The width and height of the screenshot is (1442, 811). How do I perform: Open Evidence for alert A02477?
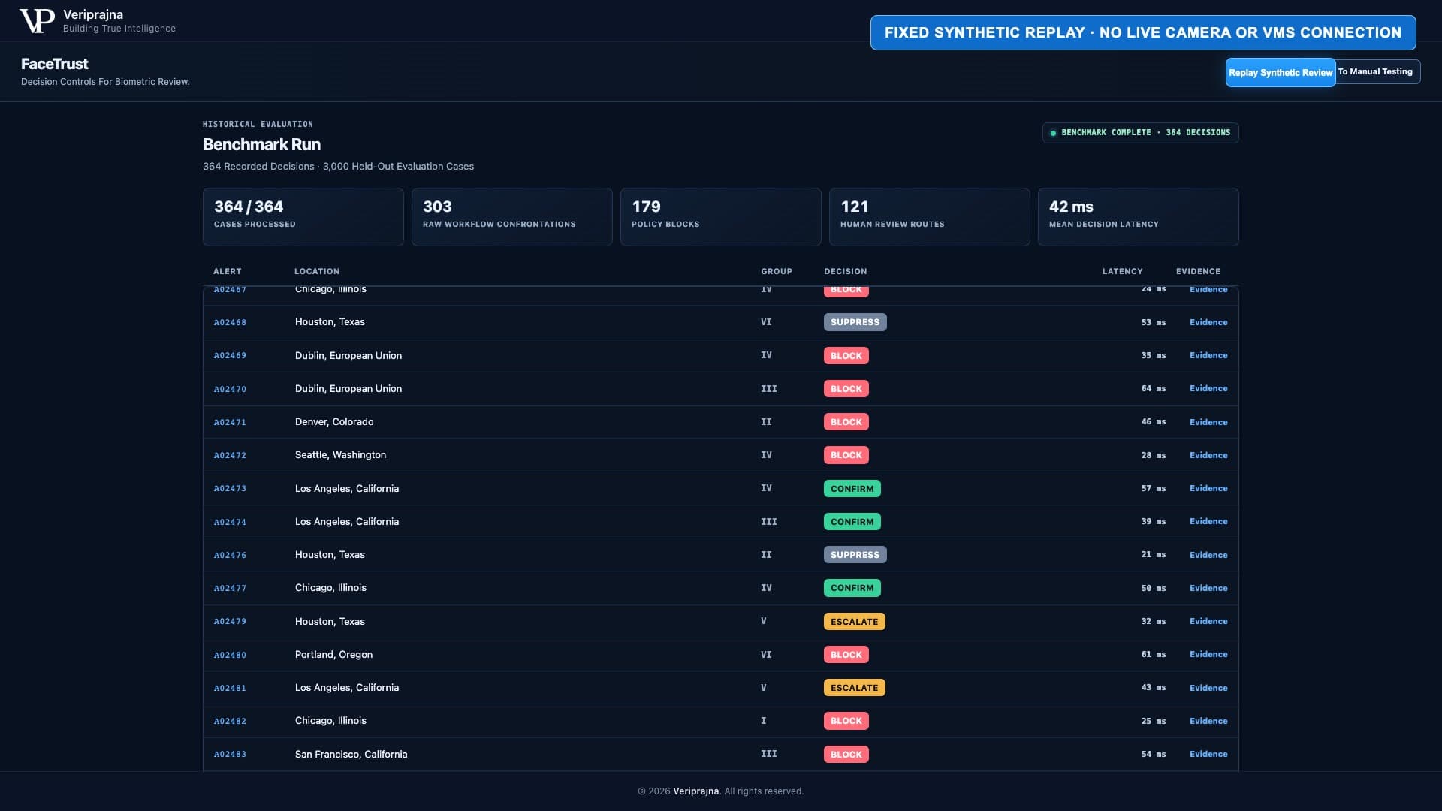(x=1208, y=588)
